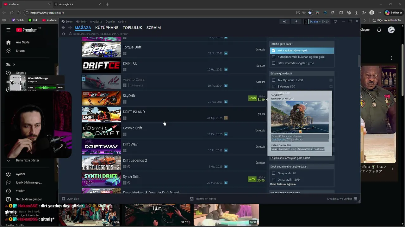The image size is (405, 227).
Task: Uncheck Yok sayılan öğeleri gizle
Action: pyautogui.click(x=274, y=50)
